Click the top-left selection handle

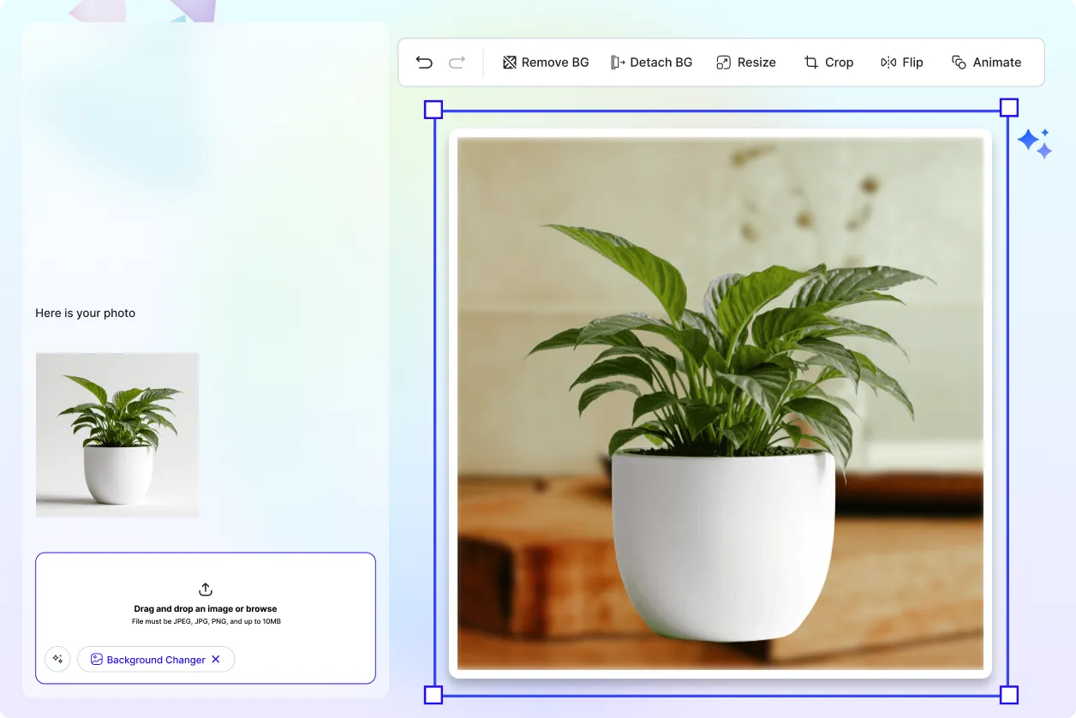point(433,109)
